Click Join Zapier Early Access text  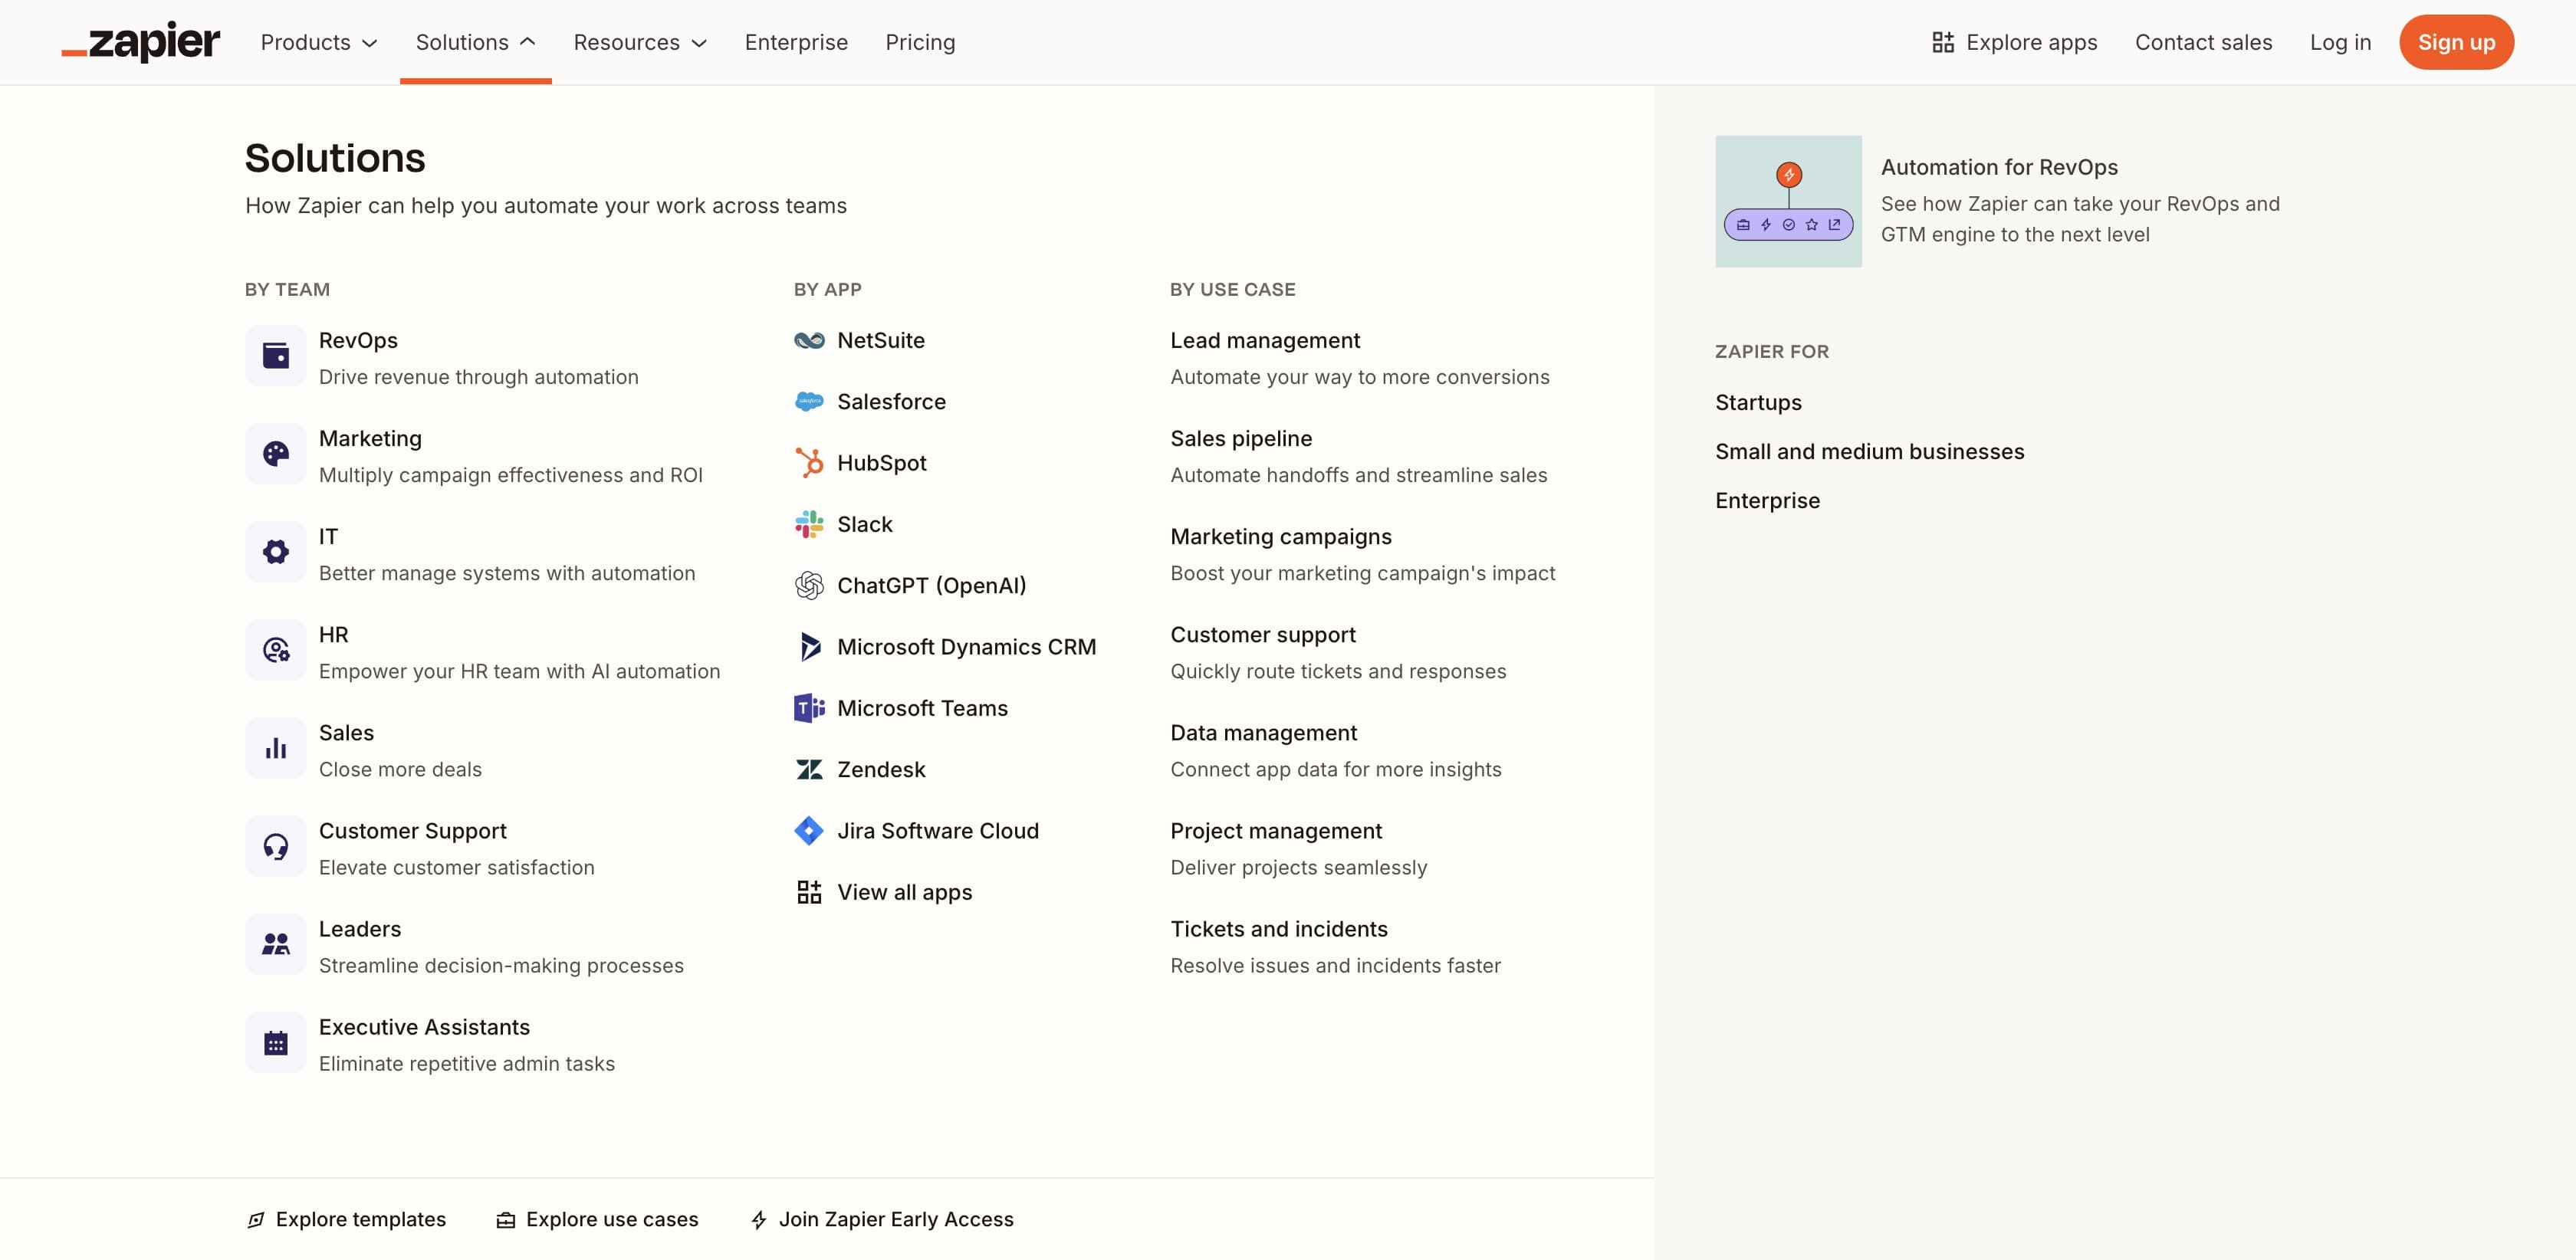pos(896,1219)
